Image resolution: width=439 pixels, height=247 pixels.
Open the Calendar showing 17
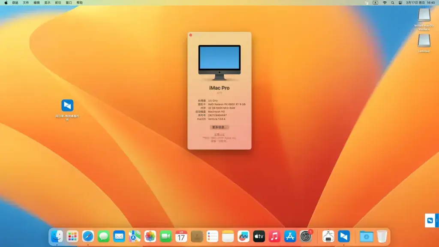(181, 237)
